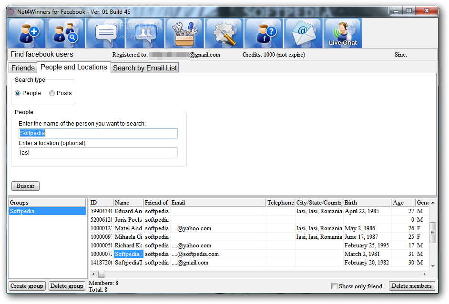Open the message speech-bubble toolbar icon
The image size is (449, 304).
pyautogui.click(x=106, y=33)
